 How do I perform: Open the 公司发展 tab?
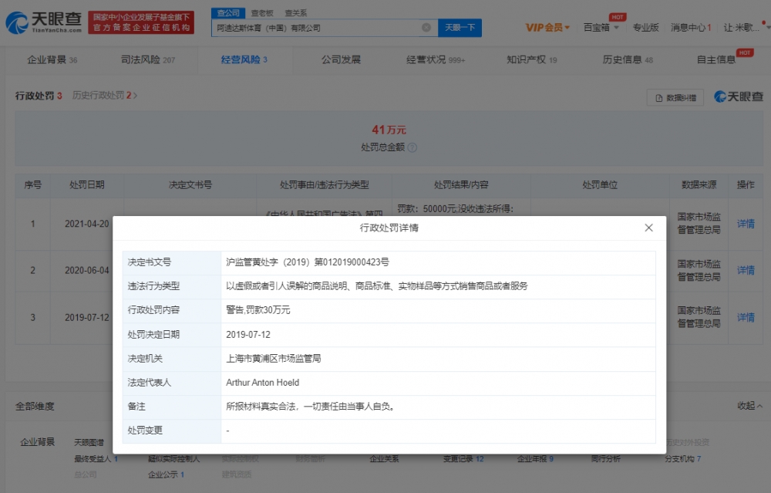341,59
